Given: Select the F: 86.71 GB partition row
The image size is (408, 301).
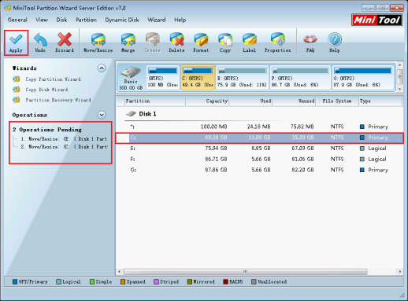Looking at the screenshot, I should 260,160.
